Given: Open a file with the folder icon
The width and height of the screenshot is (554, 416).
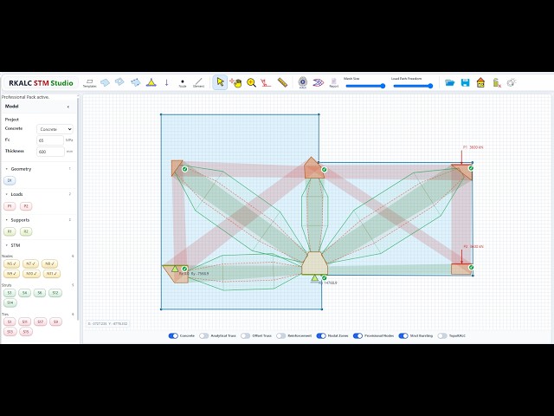Looking at the screenshot, I should (450, 83).
